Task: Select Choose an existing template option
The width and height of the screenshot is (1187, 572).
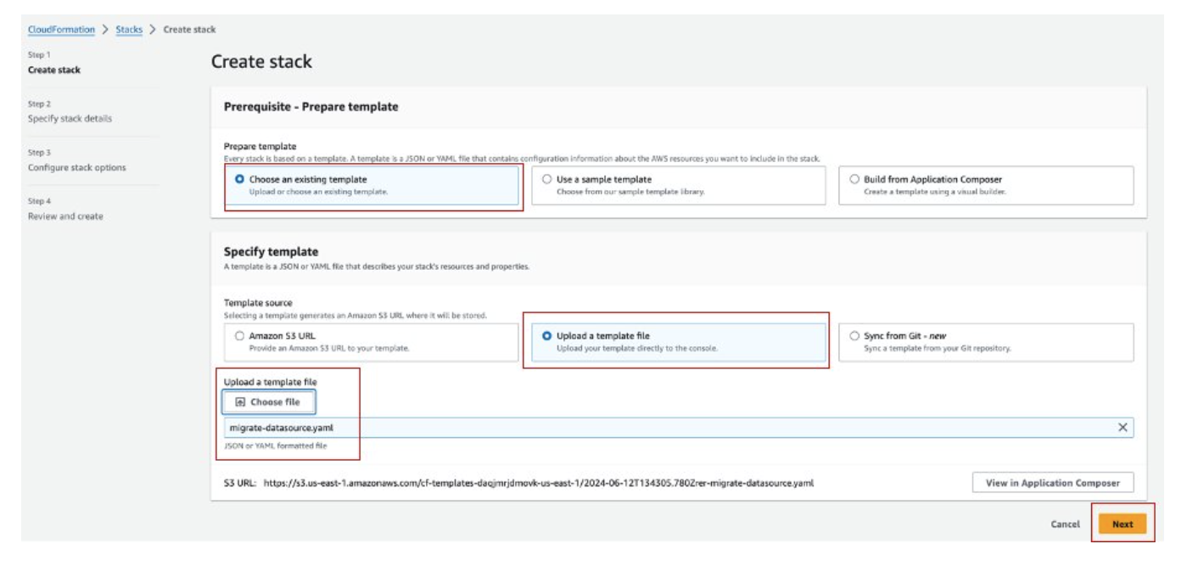Action: 240,180
